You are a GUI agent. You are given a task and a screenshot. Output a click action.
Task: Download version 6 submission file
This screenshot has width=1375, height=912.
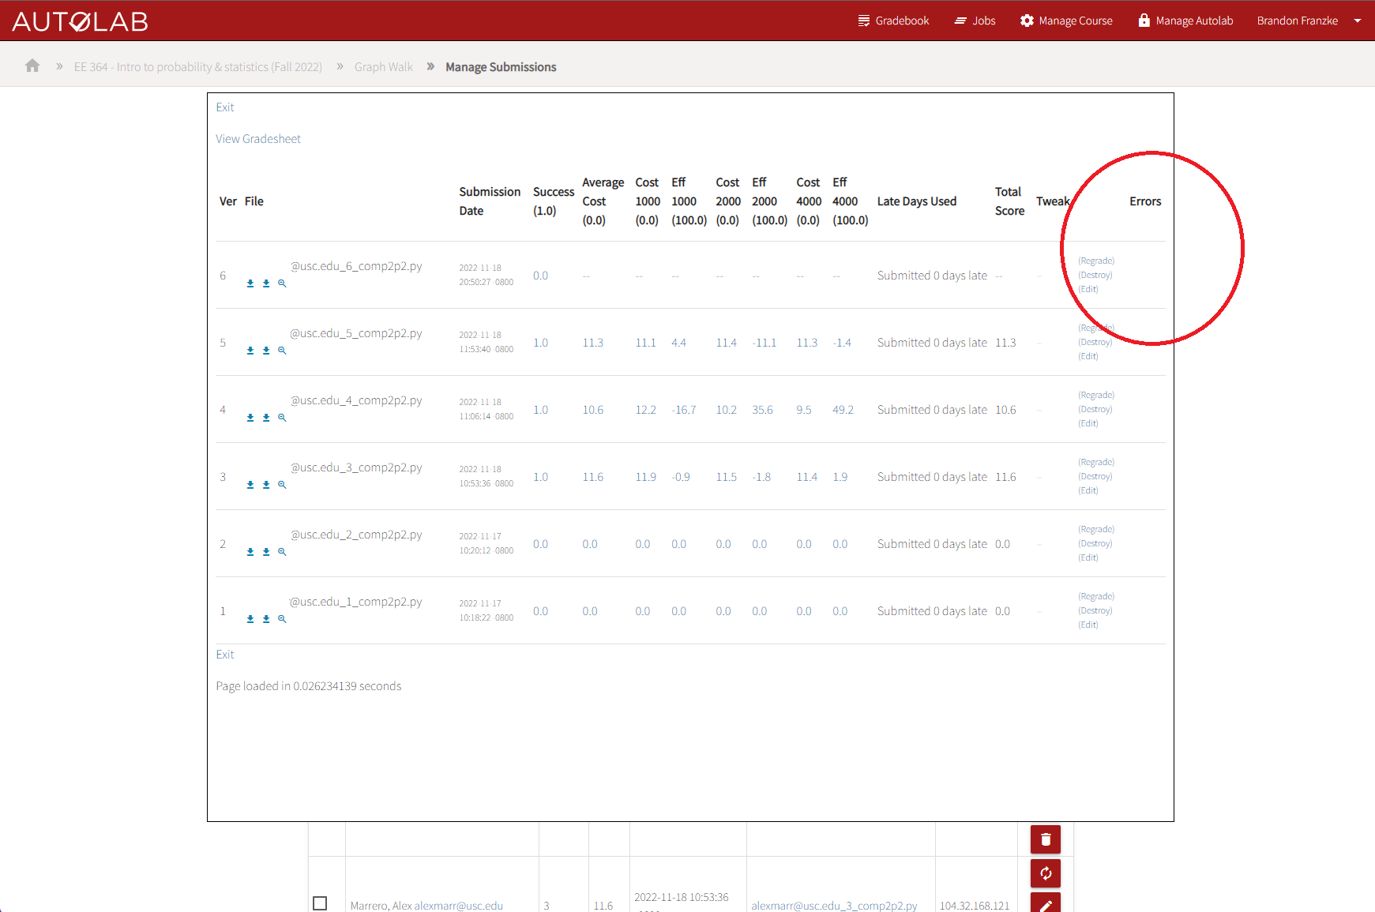click(250, 283)
